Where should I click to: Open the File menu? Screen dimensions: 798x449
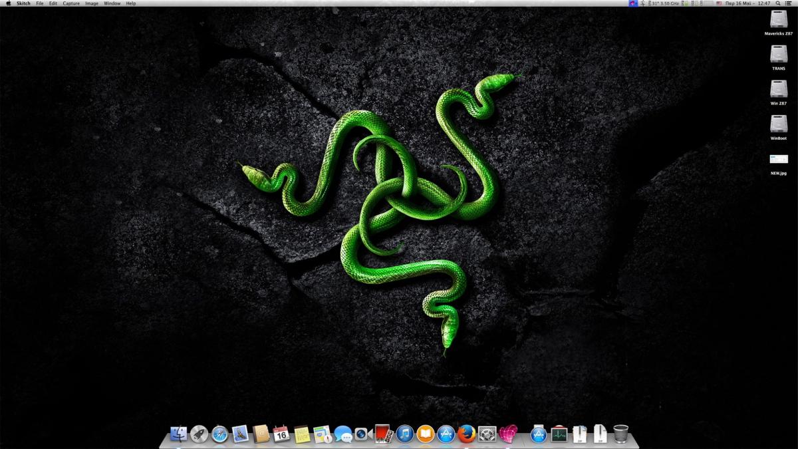(40, 3)
